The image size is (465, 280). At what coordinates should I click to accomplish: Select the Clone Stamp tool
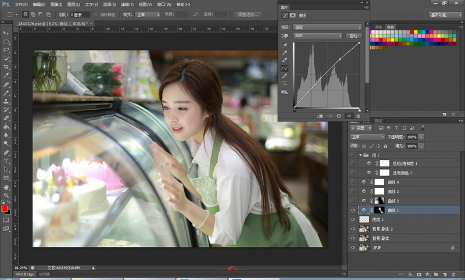point(6,101)
